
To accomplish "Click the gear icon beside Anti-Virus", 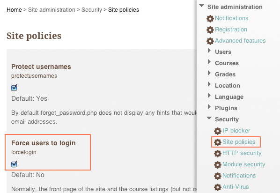I will 218,187.
